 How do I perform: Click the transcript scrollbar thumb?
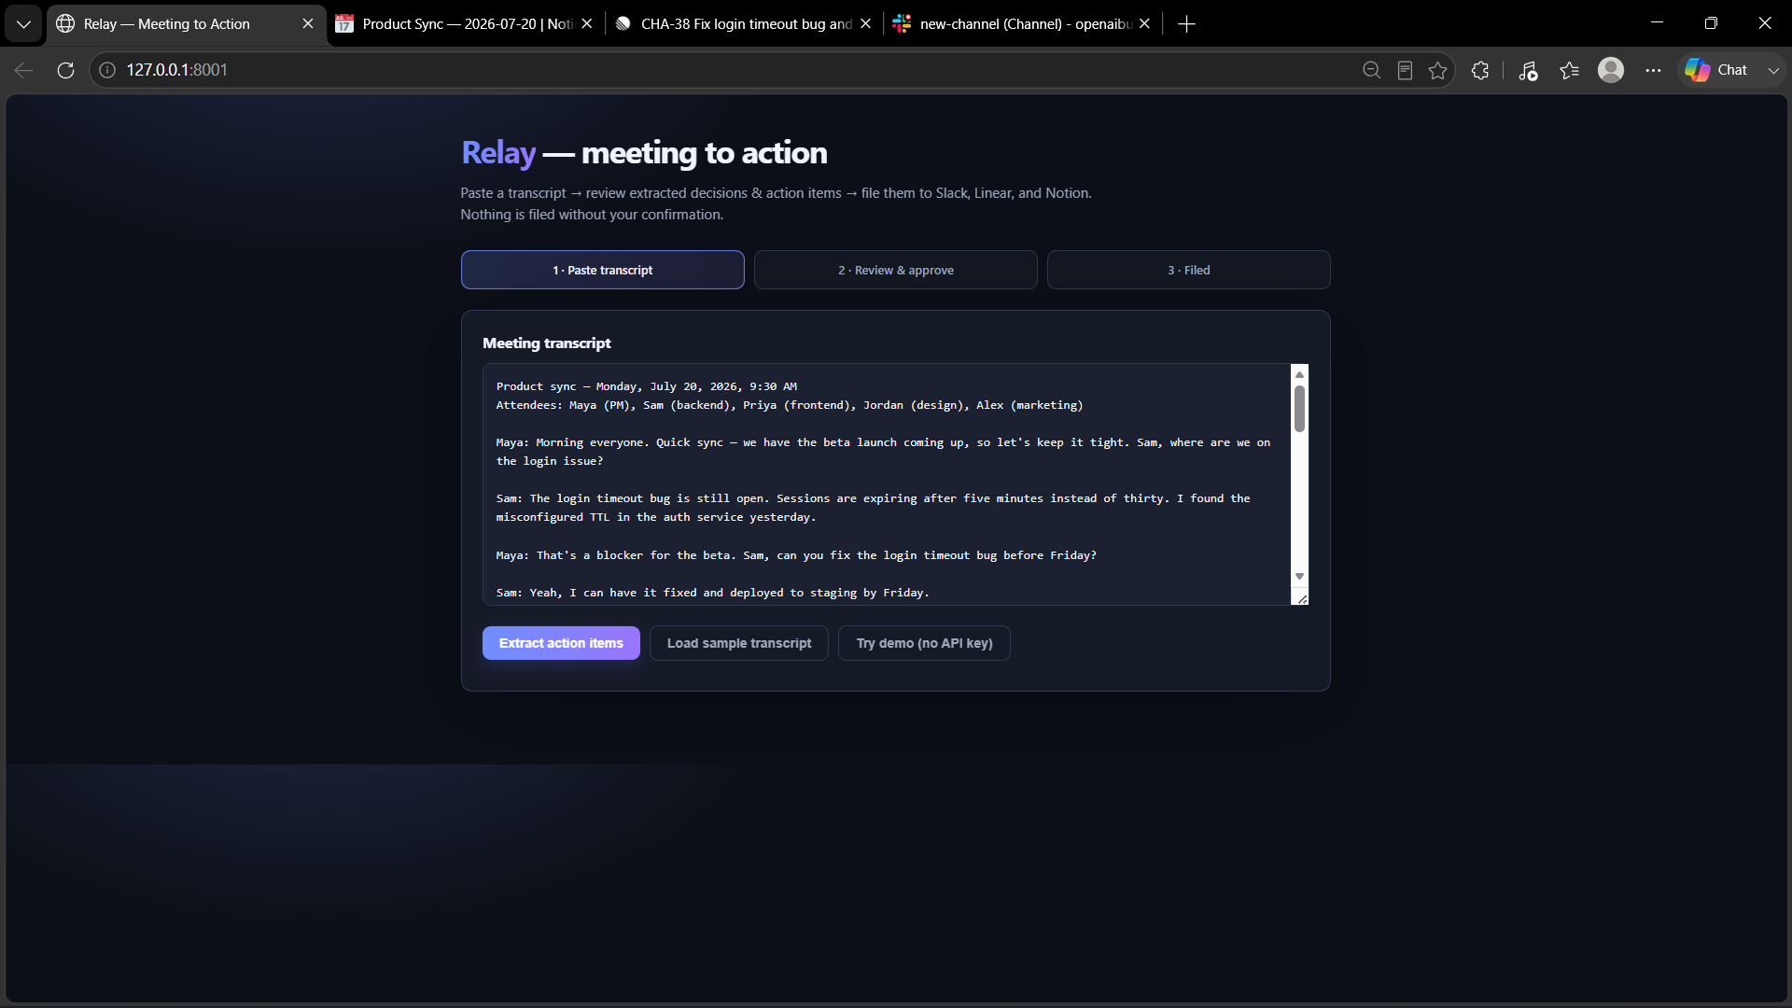pos(1299,409)
